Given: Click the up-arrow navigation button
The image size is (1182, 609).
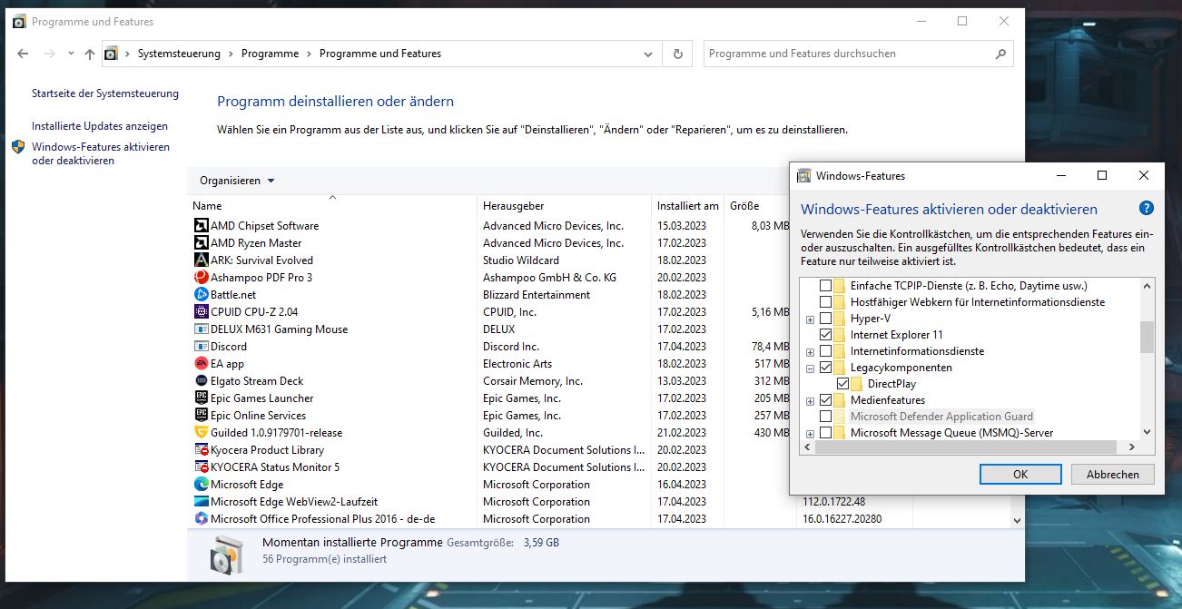Looking at the screenshot, I should pos(89,54).
